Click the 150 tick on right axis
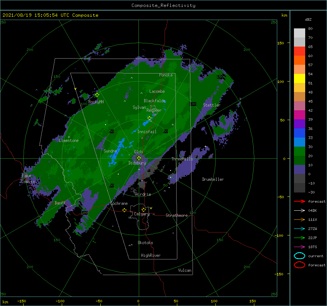 280,43
